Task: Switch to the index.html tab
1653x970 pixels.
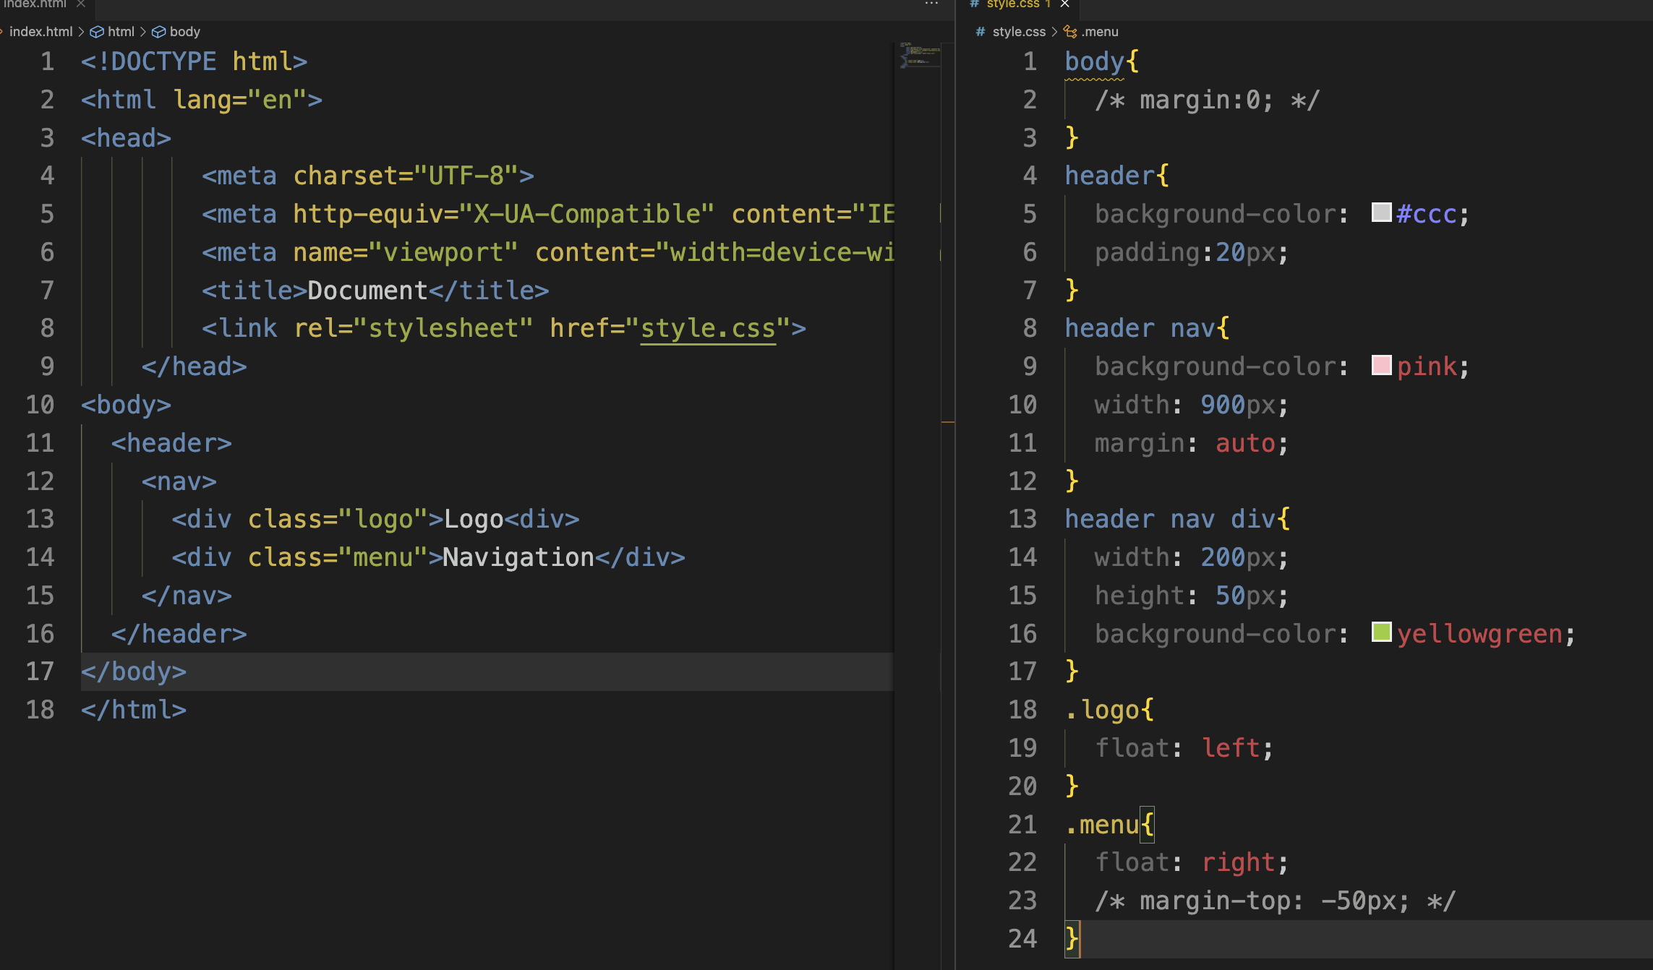Action: pyautogui.click(x=35, y=4)
